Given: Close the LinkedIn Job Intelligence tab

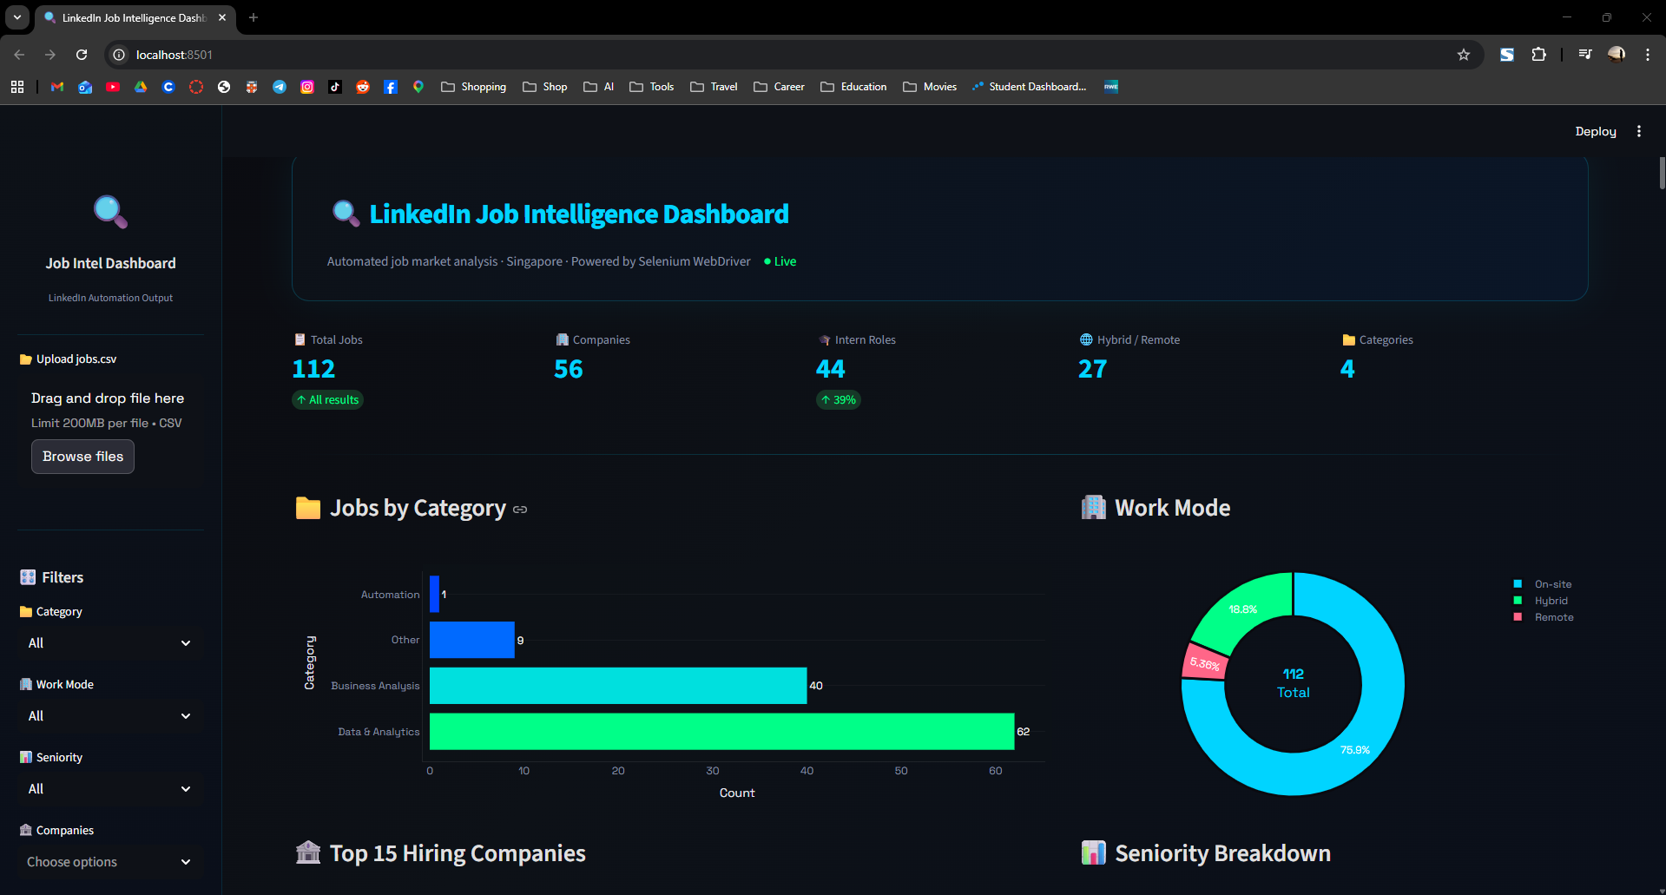Looking at the screenshot, I should point(222,17).
